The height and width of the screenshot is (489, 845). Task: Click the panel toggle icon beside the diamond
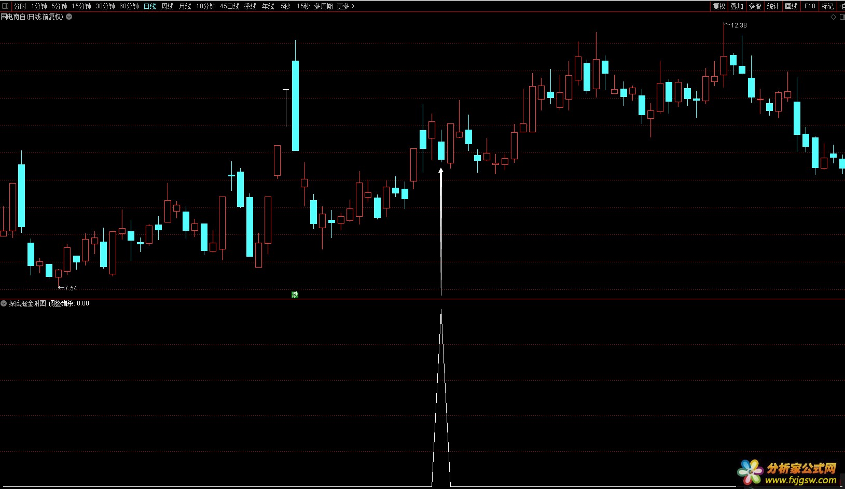pos(842,17)
